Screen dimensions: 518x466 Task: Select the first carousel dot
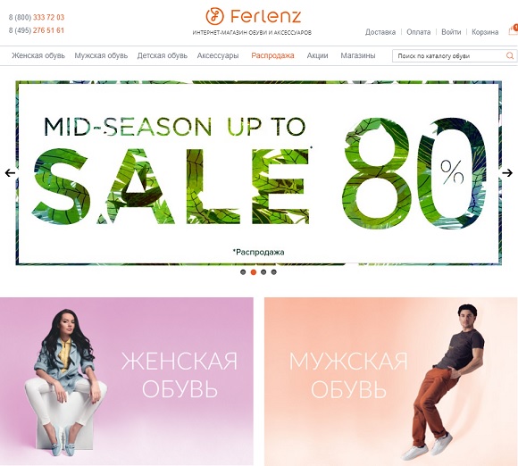[243, 272]
